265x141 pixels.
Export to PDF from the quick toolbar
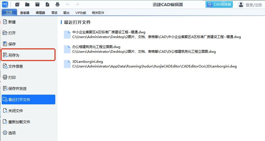coord(47,4)
